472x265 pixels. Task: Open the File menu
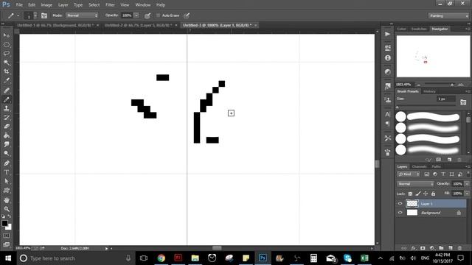pos(19,5)
